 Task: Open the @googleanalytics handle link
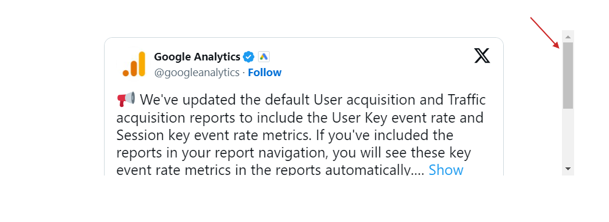[x=196, y=73]
